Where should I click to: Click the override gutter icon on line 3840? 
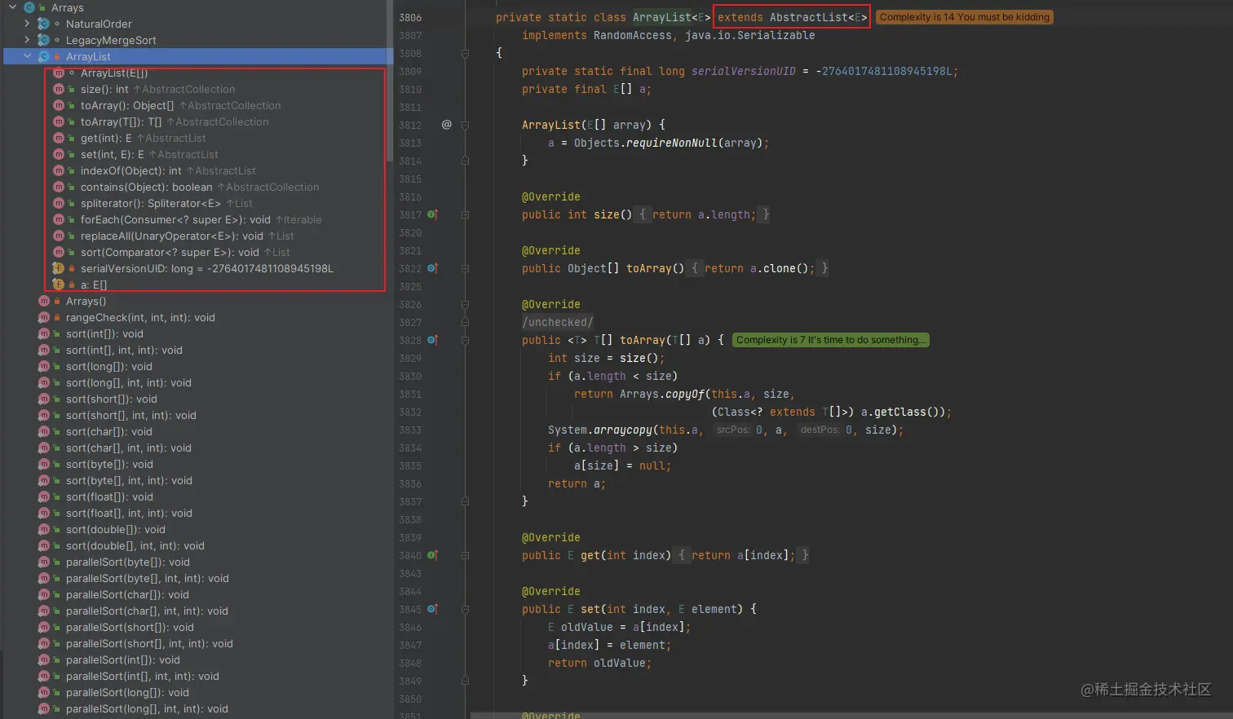pyautogui.click(x=432, y=555)
